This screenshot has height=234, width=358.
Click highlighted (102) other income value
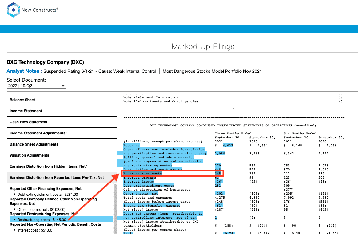(x=220, y=194)
